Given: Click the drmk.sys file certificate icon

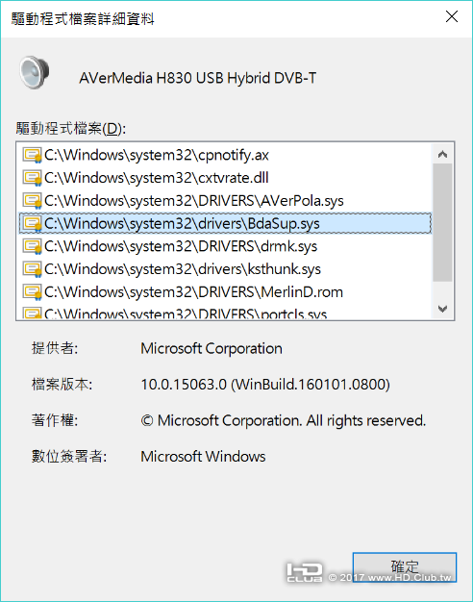Looking at the screenshot, I should (32, 246).
